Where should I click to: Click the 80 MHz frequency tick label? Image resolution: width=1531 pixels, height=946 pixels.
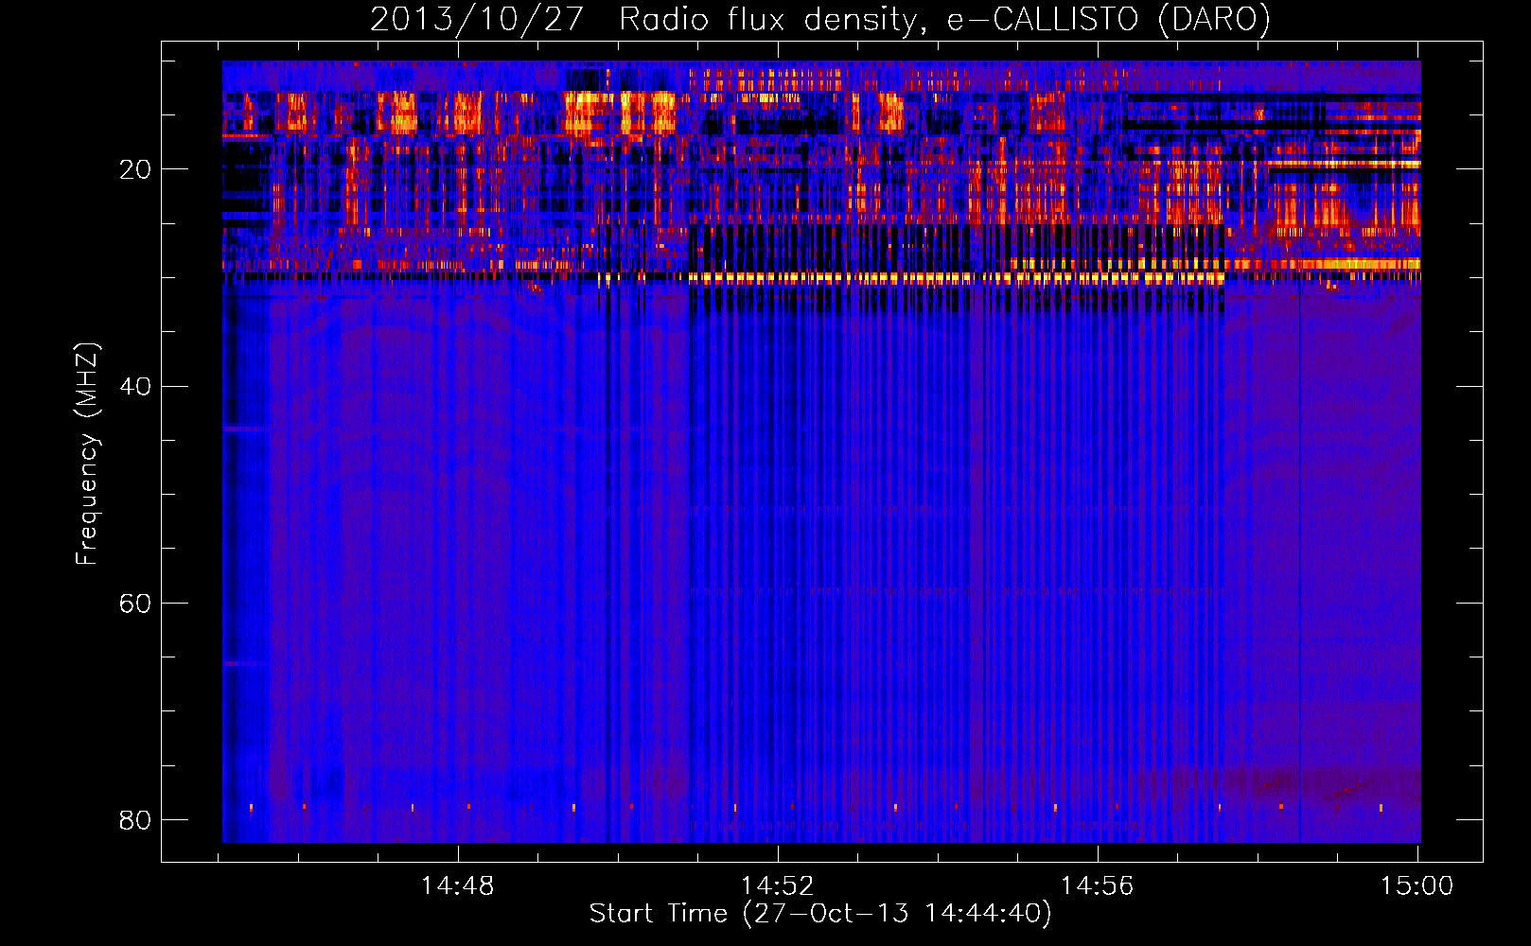[135, 819]
